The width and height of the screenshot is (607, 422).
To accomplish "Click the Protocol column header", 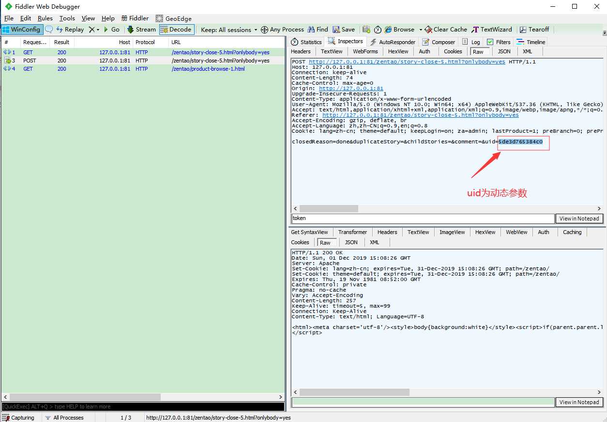I will [x=151, y=42].
